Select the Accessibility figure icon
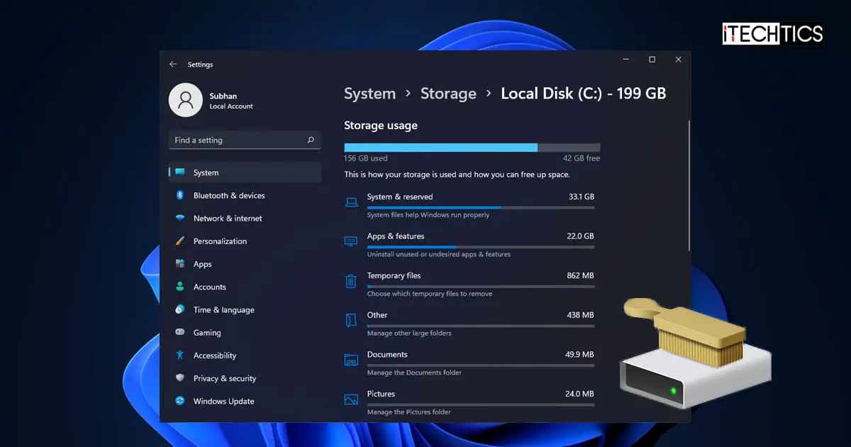851x447 pixels. tap(180, 355)
